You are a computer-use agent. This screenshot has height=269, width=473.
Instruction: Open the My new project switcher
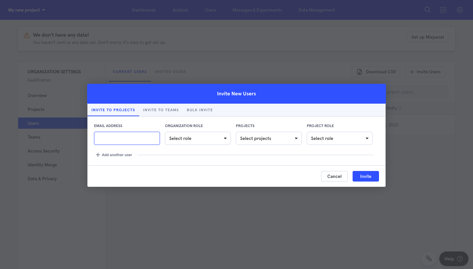click(x=26, y=10)
